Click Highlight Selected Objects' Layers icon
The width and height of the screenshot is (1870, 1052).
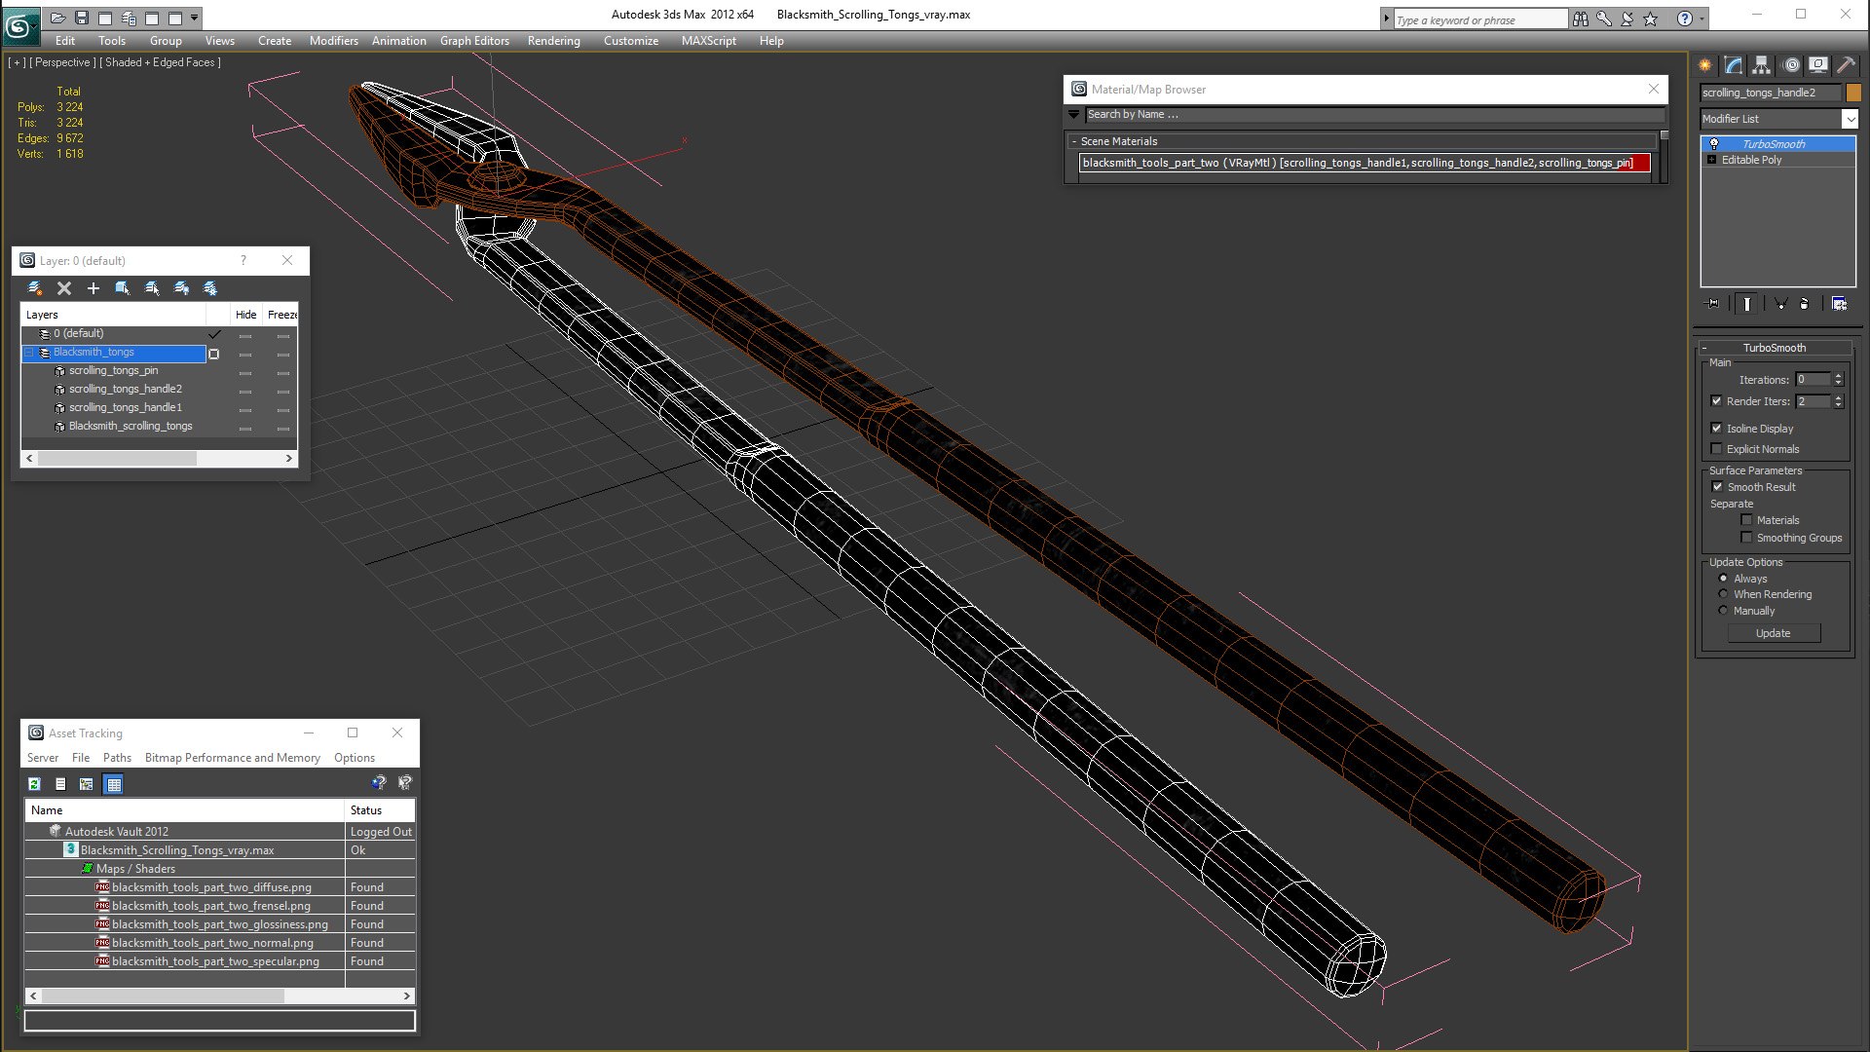(152, 288)
